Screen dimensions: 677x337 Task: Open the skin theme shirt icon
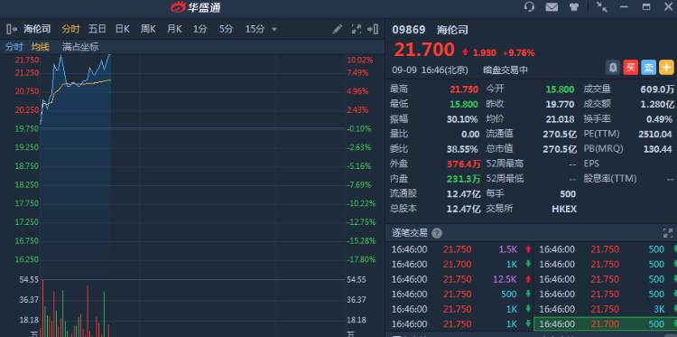(574, 7)
